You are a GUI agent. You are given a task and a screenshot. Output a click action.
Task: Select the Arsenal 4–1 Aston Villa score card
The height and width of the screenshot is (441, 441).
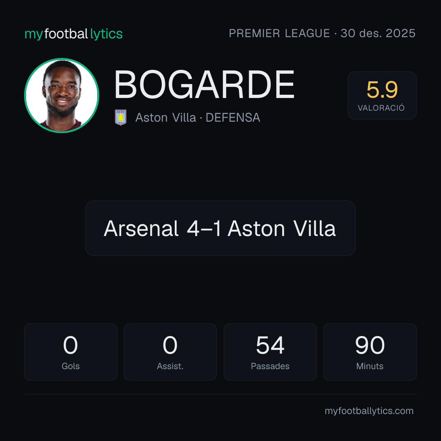pyautogui.click(x=220, y=228)
